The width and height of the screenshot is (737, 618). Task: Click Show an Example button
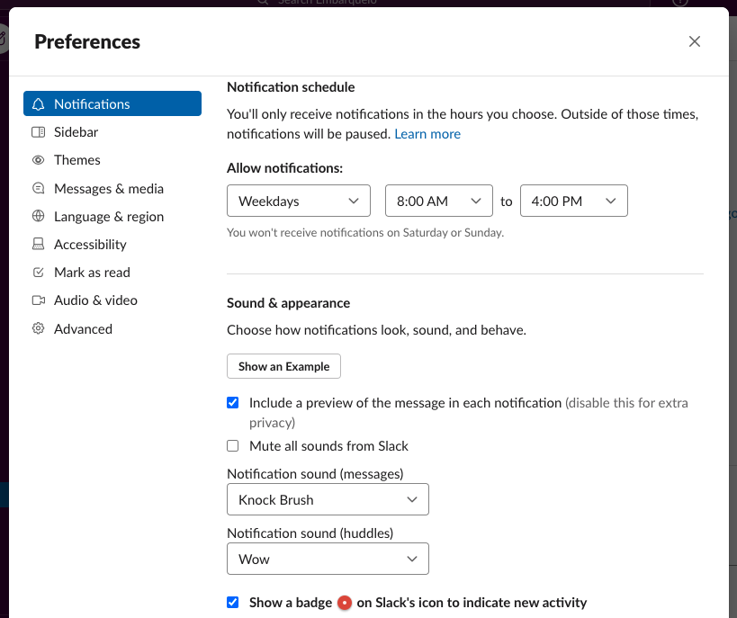click(283, 366)
